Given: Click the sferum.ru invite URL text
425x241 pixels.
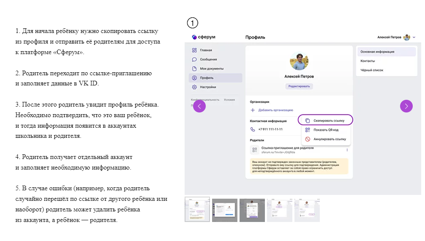Looking at the screenshot, I should [278, 152].
